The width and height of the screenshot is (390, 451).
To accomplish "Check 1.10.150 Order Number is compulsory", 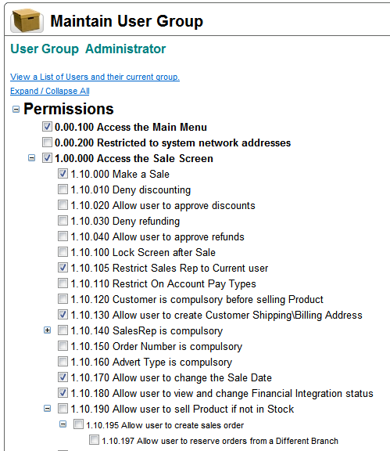I will coord(63,346).
